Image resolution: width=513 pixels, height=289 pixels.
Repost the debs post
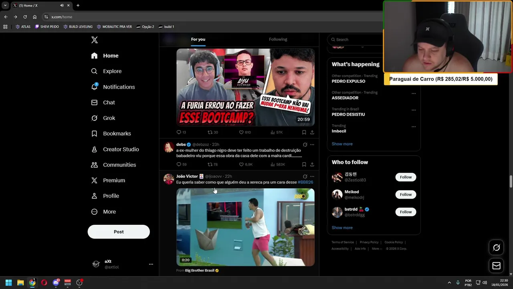[x=212, y=164]
